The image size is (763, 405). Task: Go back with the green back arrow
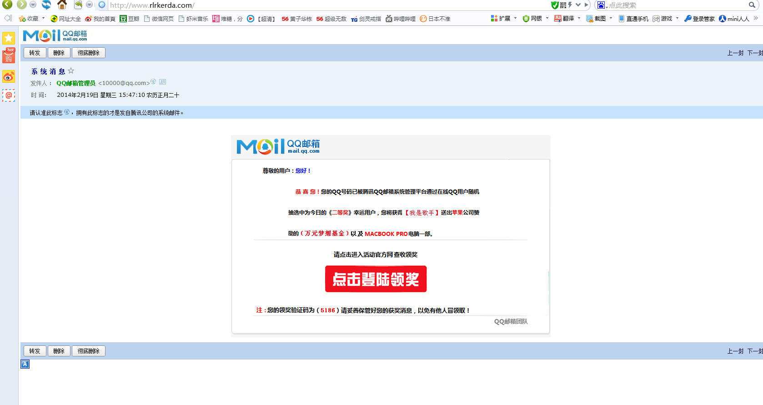coord(7,5)
